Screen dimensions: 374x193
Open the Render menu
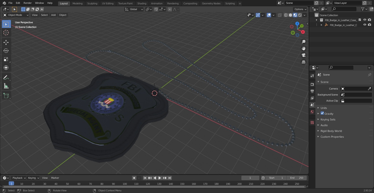coord(27,3)
